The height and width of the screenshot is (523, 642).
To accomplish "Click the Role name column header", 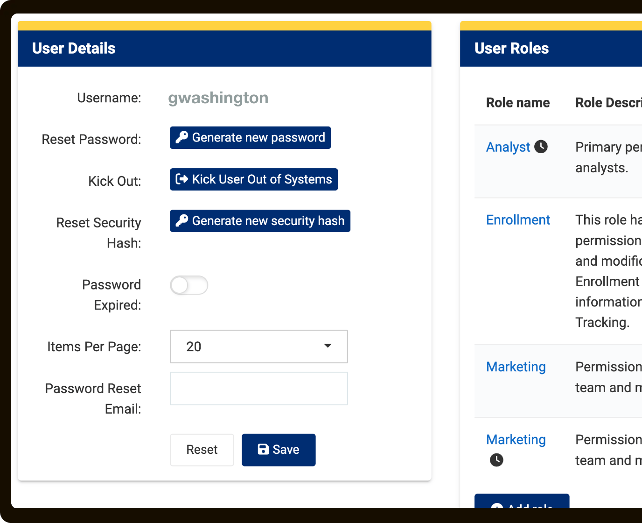I will click(x=517, y=103).
